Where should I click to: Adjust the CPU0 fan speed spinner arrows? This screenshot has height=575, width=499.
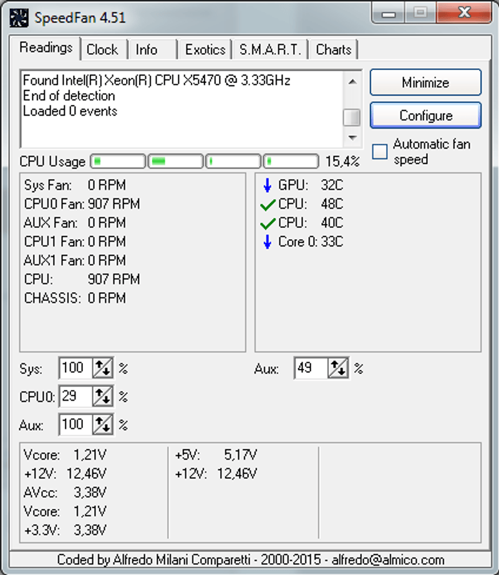pyautogui.click(x=102, y=396)
